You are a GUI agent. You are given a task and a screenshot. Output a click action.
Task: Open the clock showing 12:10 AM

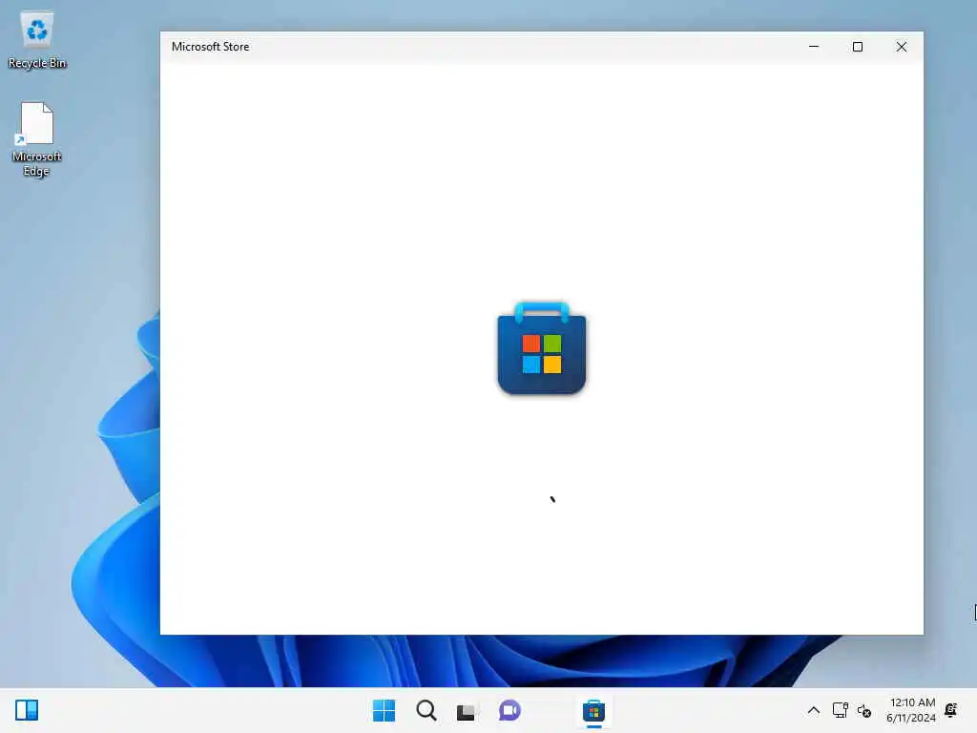[x=911, y=710]
